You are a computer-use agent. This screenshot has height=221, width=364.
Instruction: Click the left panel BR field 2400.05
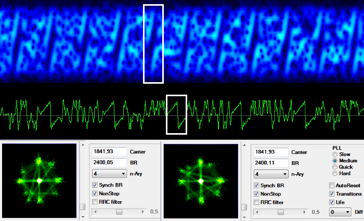[109, 162]
